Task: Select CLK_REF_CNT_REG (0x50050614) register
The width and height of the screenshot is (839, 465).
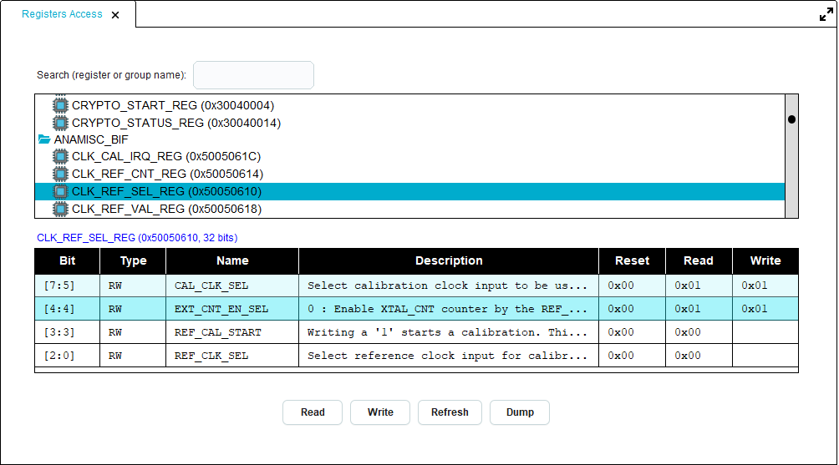Action: [x=167, y=174]
